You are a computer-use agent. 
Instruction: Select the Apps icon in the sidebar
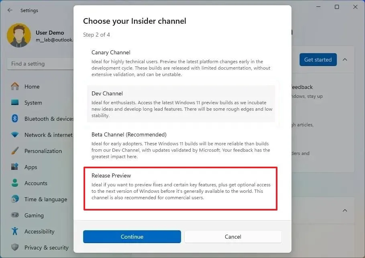(x=14, y=167)
